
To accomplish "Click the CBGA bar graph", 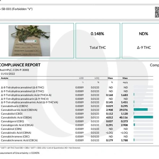I will point(143,125).
